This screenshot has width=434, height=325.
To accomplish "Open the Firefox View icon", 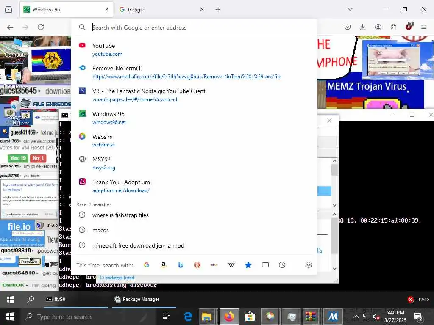I will point(8,9).
